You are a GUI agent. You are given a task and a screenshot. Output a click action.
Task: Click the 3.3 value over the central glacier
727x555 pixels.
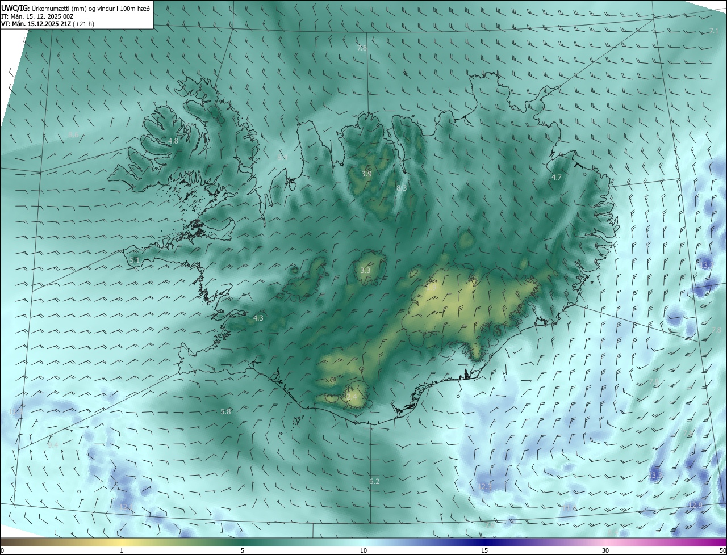tap(365, 271)
